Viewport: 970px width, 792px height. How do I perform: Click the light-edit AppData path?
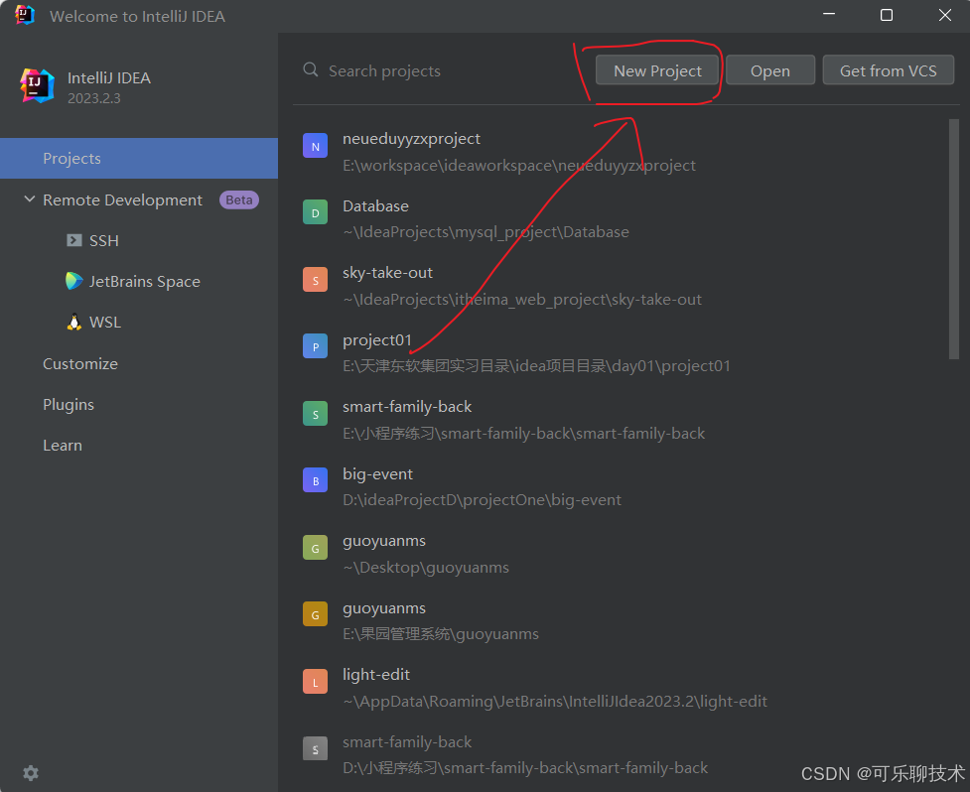click(x=555, y=701)
